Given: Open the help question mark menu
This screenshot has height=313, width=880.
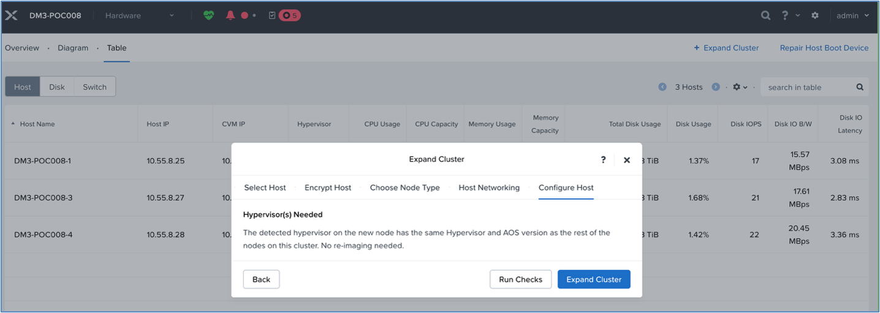Looking at the screenshot, I should click(785, 15).
